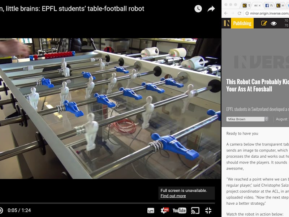Image resolution: width=289 pixels, height=217 pixels.
Task: Reload the page in the browser
Action: [x=239, y=13]
